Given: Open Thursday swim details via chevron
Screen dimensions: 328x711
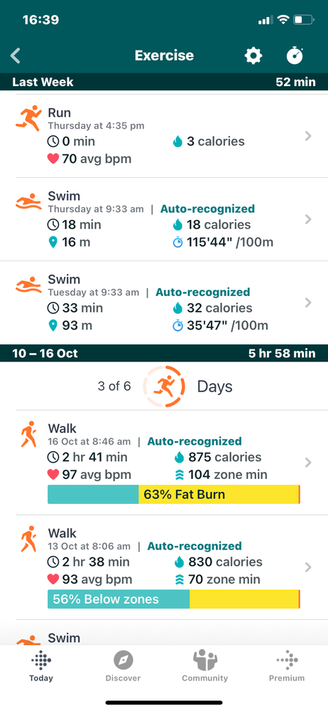Looking at the screenshot, I should [308, 219].
